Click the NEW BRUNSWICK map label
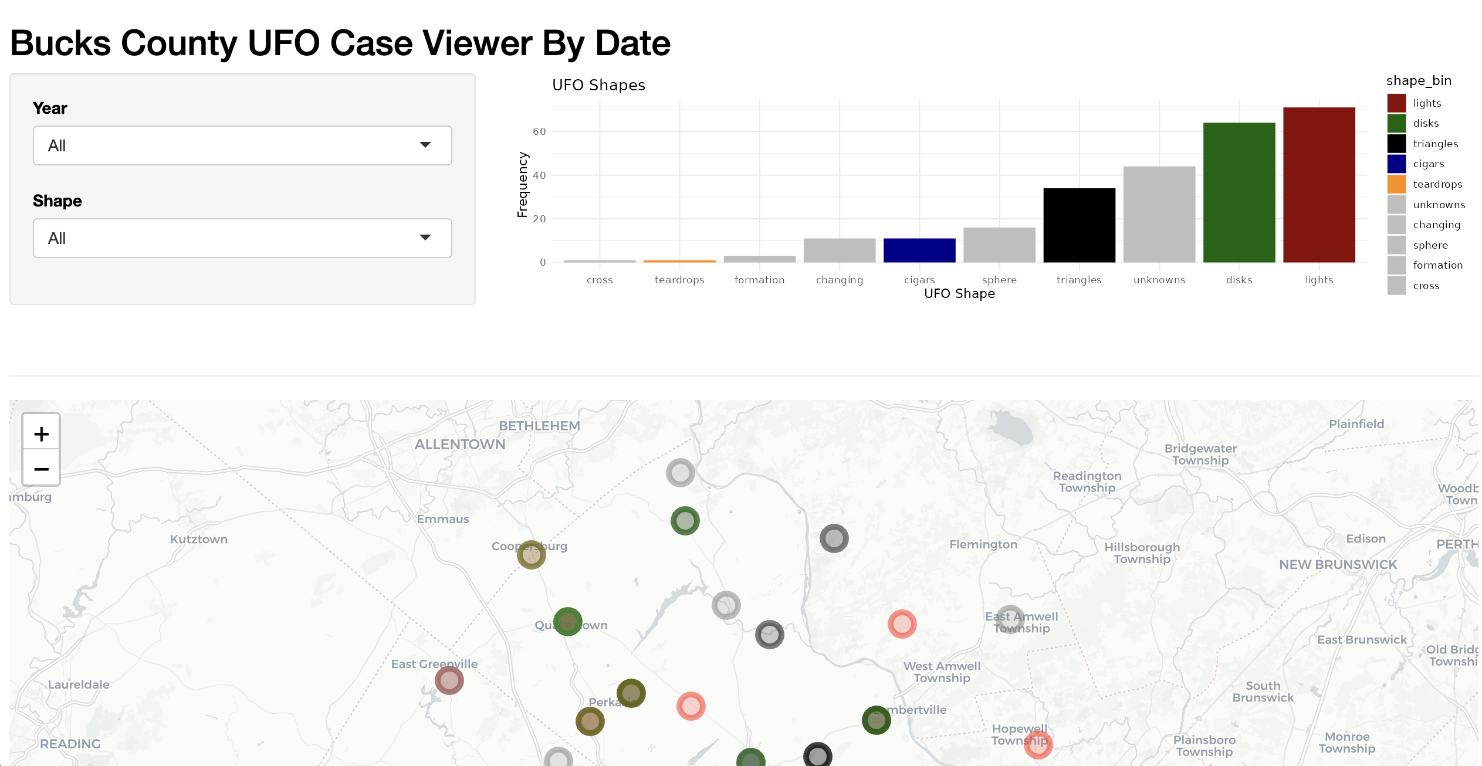The height and width of the screenshot is (766, 1482). click(1338, 564)
